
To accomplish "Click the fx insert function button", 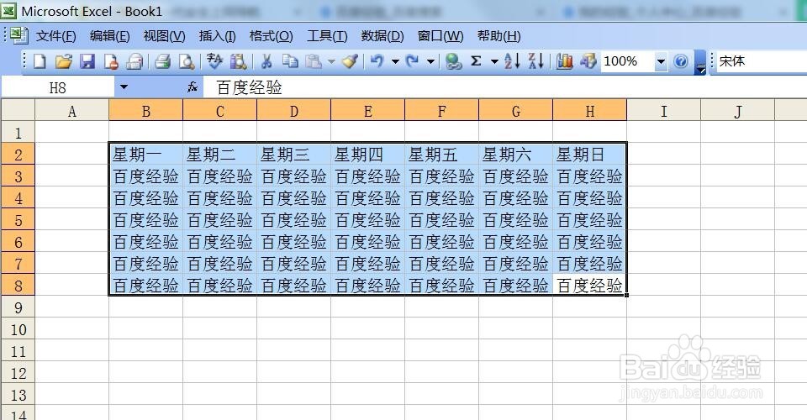I will click(193, 87).
